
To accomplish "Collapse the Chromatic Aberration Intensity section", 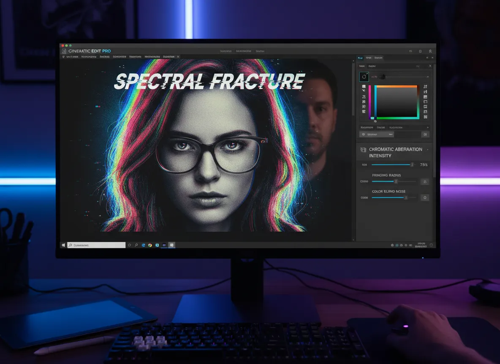I will click(427, 150).
